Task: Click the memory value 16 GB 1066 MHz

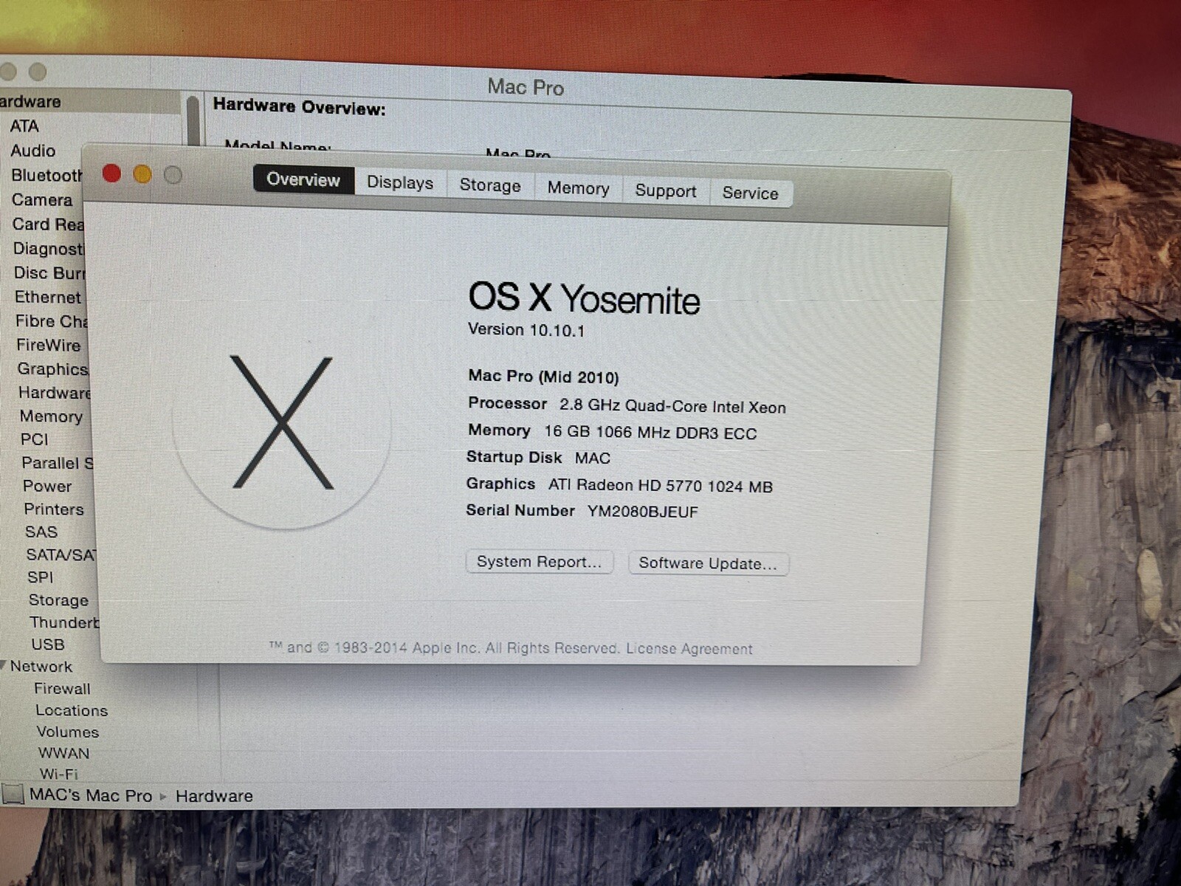Action: pos(650,433)
